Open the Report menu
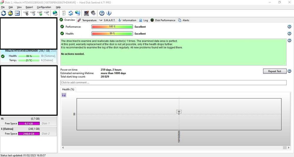294x157 pixels. point(29,7)
